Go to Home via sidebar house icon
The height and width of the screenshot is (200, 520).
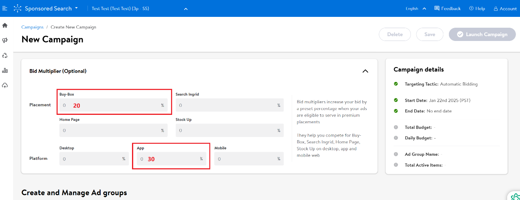pyautogui.click(x=5, y=25)
